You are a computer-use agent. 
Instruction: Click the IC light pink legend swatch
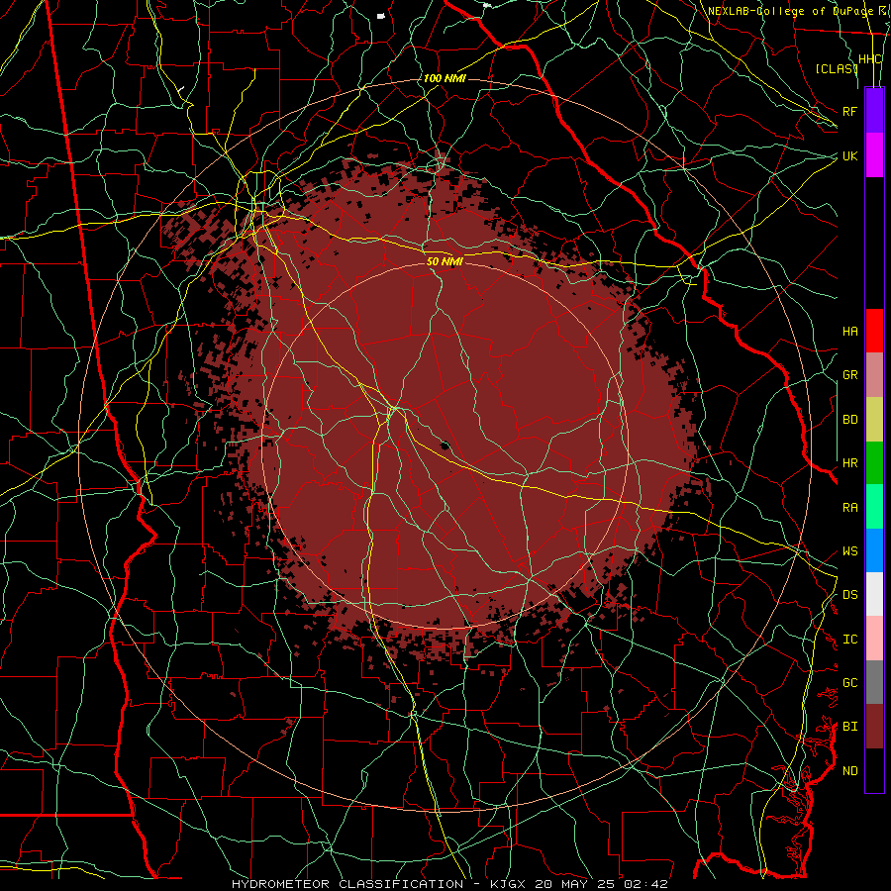tap(874, 639)
